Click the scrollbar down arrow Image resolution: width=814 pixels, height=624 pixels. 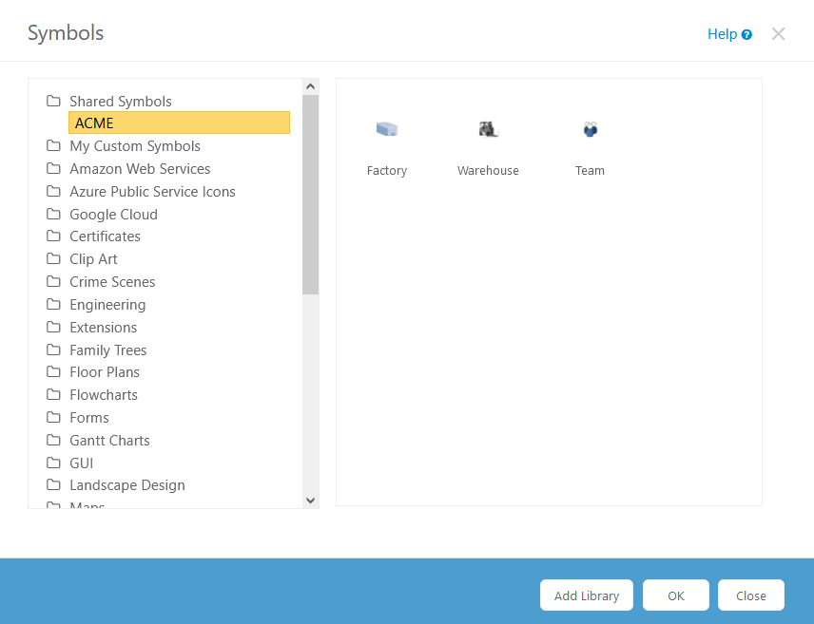pyautogui.click(x=310, y=500)
